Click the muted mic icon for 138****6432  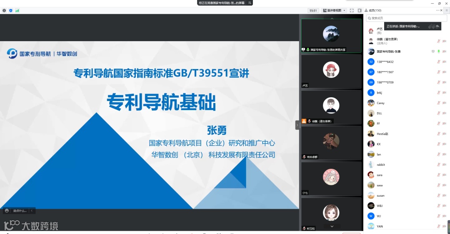point(438,62)
